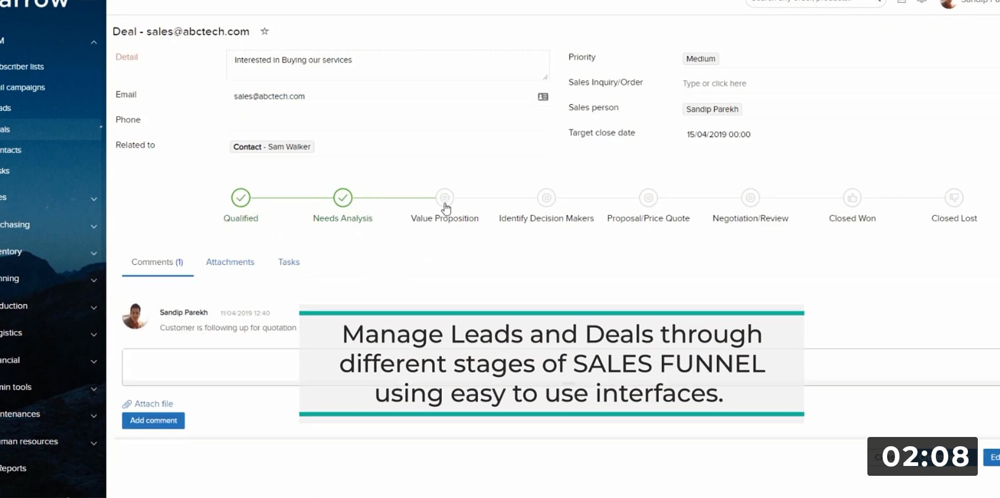
Task: Set stage to Proposal/Price Quote
Action: tap(648, 198)
